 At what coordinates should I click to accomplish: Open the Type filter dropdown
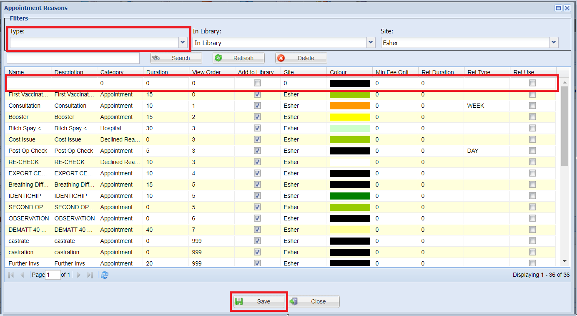182,42
